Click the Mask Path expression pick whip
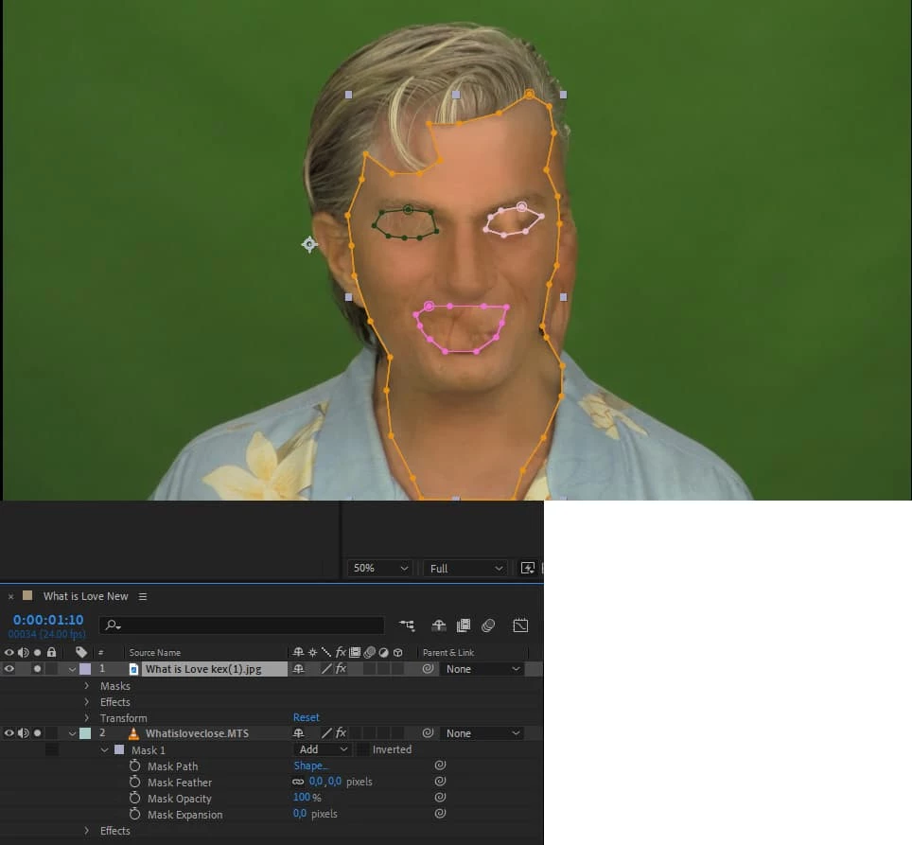Screen dimensions: 912x845 440,765
